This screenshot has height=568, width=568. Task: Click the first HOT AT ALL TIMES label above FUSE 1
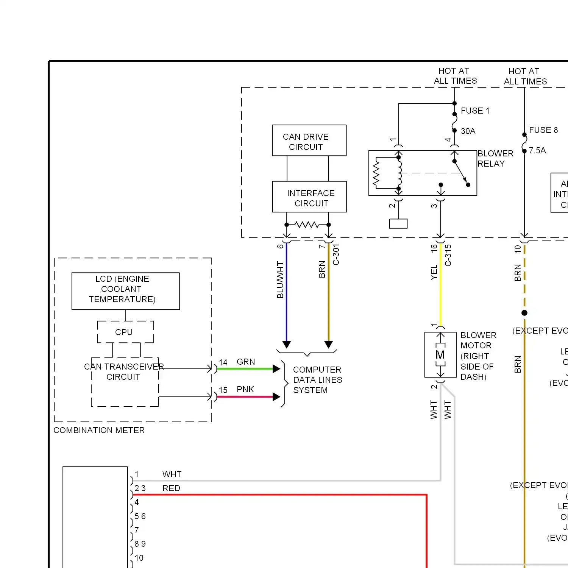click(x=455, y=76)
